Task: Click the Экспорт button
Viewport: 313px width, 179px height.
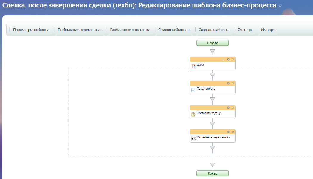Action: tap(245, 30)
